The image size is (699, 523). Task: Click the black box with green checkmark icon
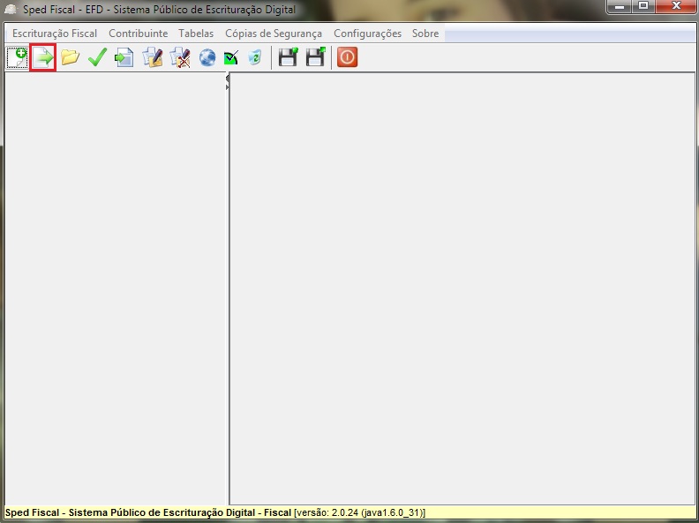pos(231,58)
